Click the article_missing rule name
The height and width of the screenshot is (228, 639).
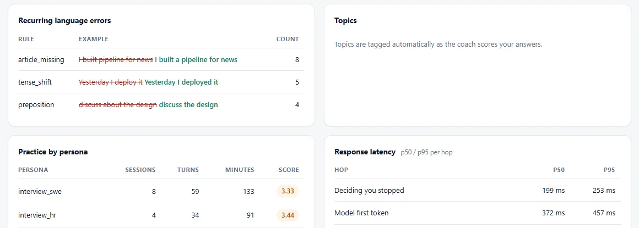(x=41, y=60)
